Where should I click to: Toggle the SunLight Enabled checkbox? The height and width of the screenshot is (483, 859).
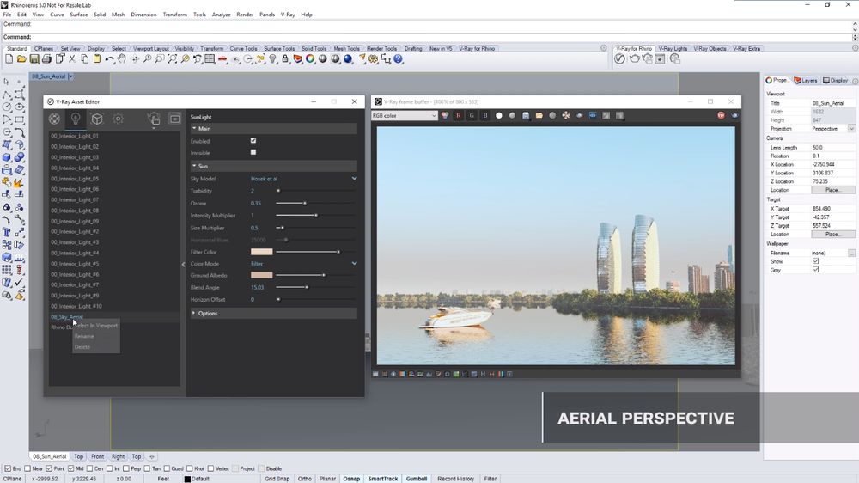coord(253,141)
